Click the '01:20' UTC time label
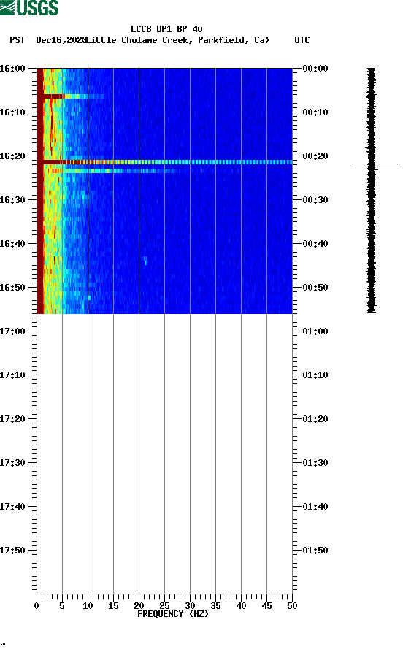 coord(315,419)
